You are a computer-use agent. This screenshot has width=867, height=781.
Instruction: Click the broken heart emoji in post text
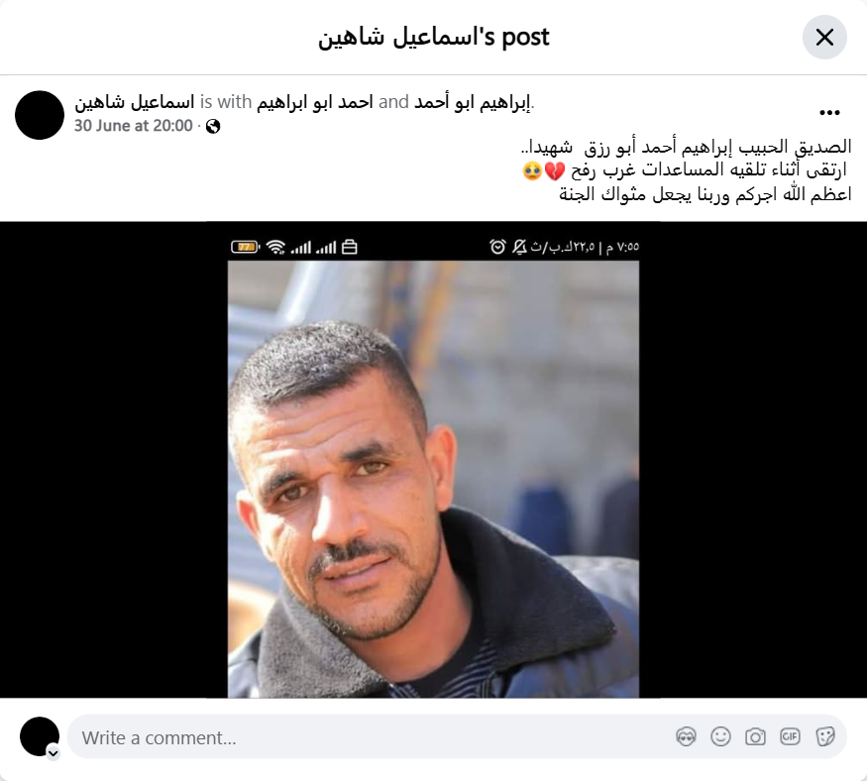point(555,170)
